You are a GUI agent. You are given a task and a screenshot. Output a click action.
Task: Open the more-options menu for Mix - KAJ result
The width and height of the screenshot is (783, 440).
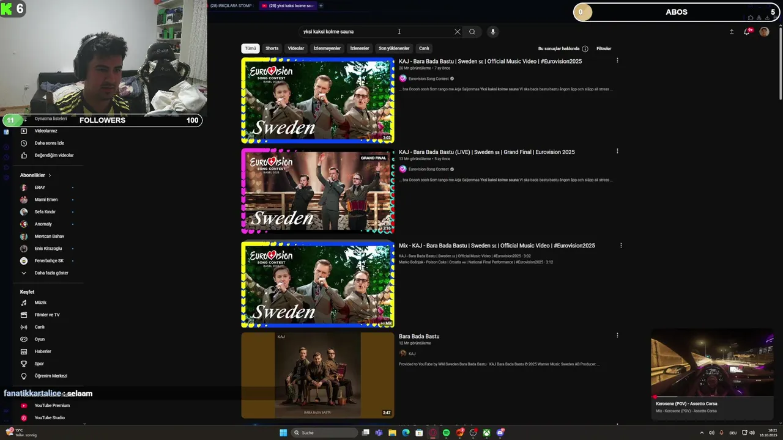(x=621, y=245)
